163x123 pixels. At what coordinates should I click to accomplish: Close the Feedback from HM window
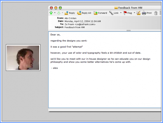pyautogui.click(x=51, y=8)
